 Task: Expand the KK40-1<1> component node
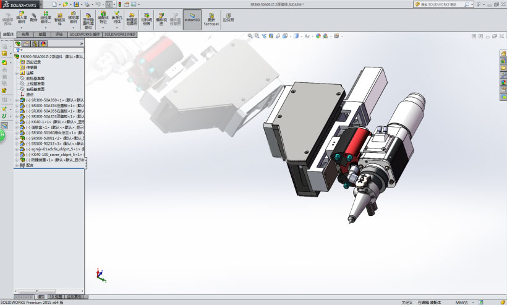pyautogui.click(x=17, y=122)
